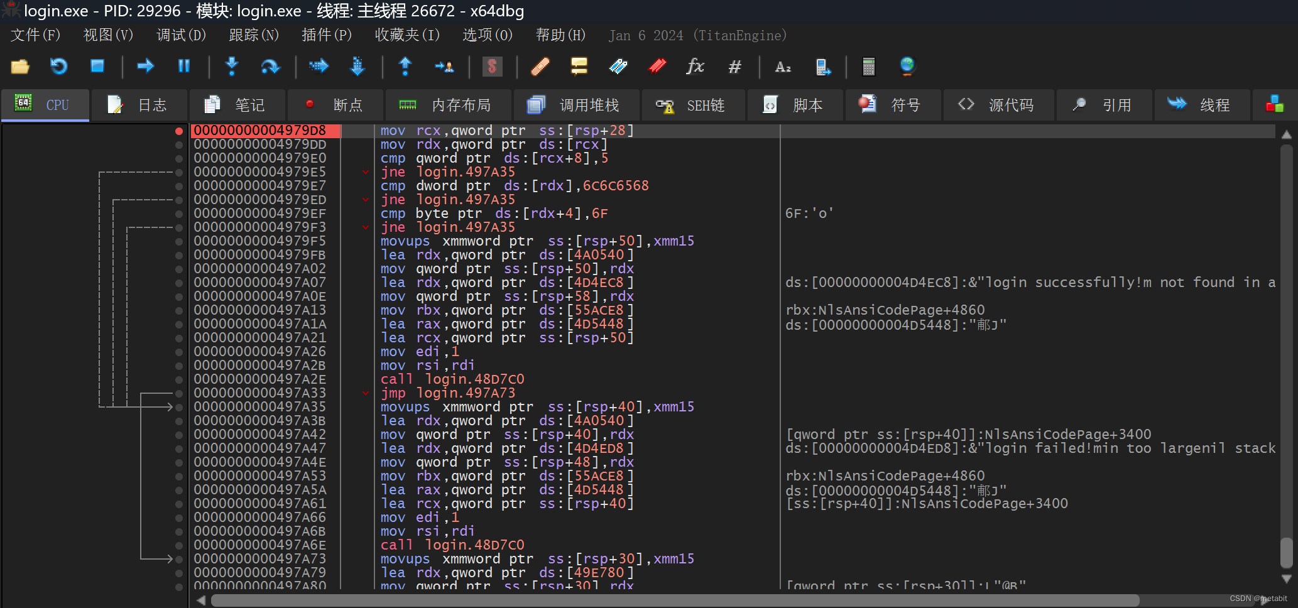Open comments toolbar icon
This screenshot has height=608, width=1298.
579,66
